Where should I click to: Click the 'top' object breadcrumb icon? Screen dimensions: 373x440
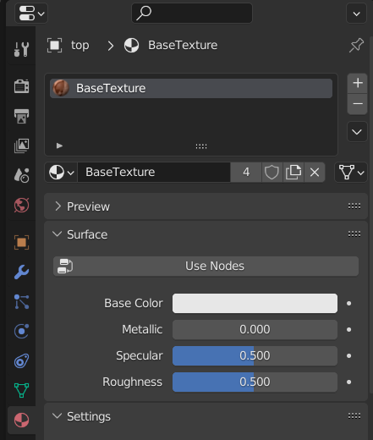click(54, 45)
